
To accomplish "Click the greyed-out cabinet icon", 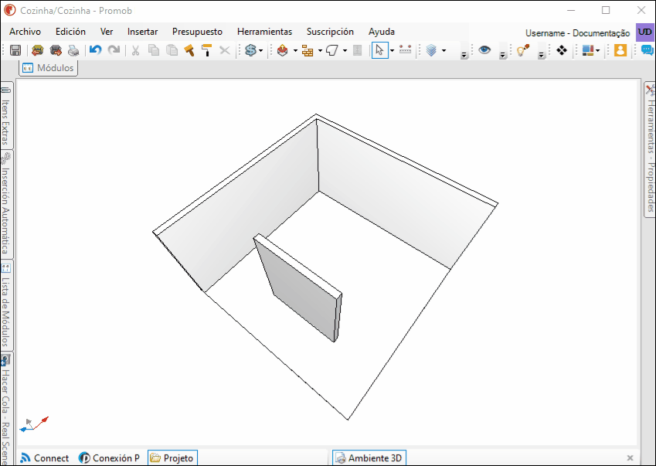I will [x=357, y=50].
